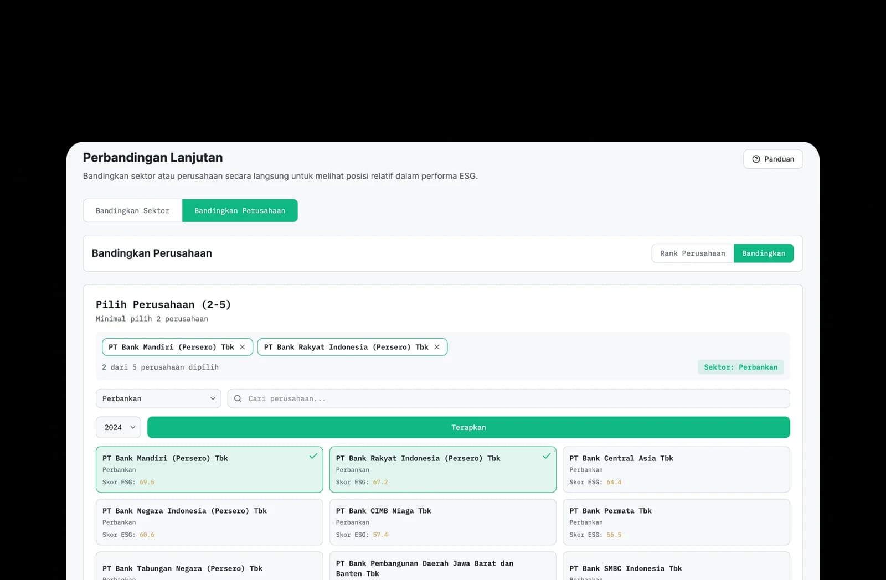The height and width of the screenshot is (580, 886).
Task: Open the 2024 year dropdown
Action: [119, 427]
